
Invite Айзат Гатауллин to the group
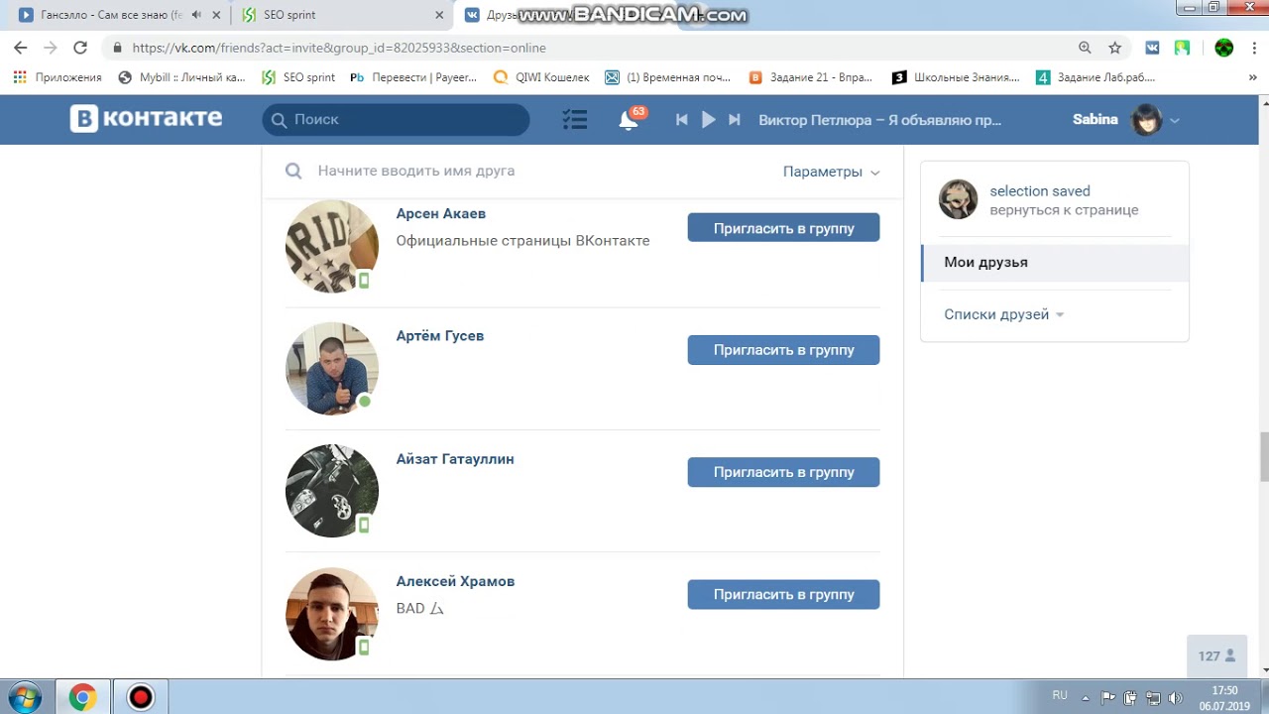783,472
